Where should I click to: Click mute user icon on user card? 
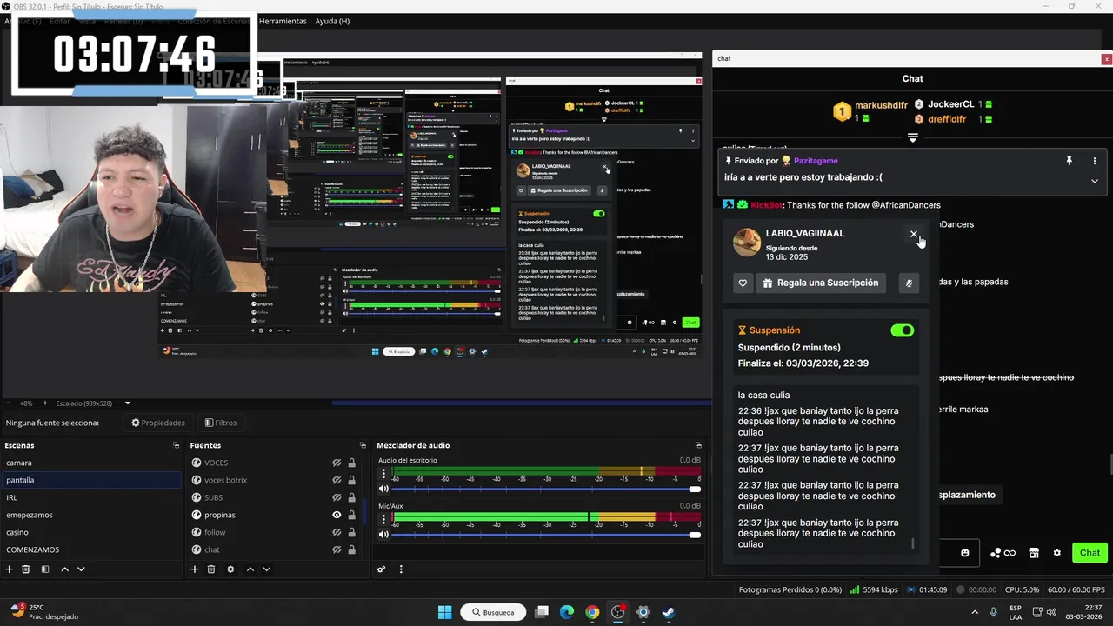909,283
